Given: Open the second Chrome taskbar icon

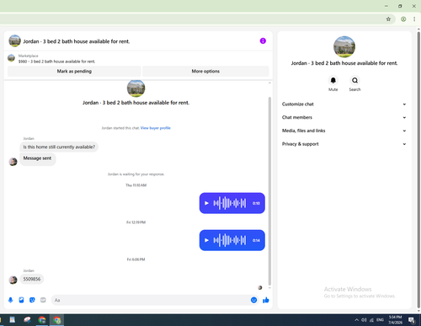Looking at the screenshot, I should tap(42, 320).
